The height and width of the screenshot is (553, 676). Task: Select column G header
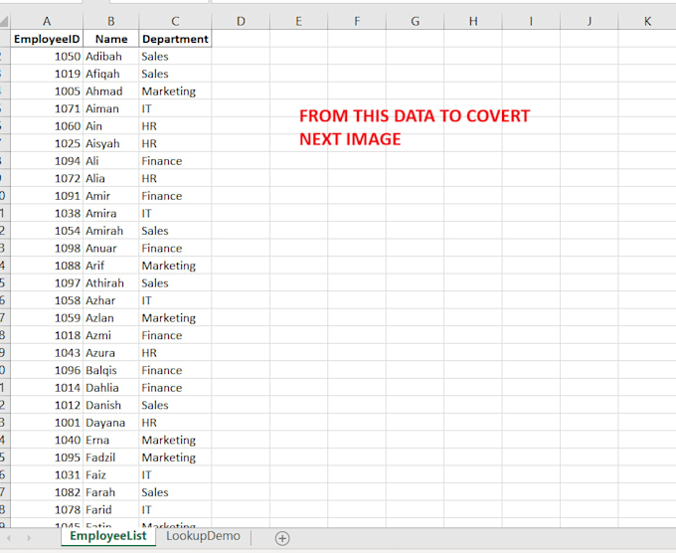click(x=415, y=21)
